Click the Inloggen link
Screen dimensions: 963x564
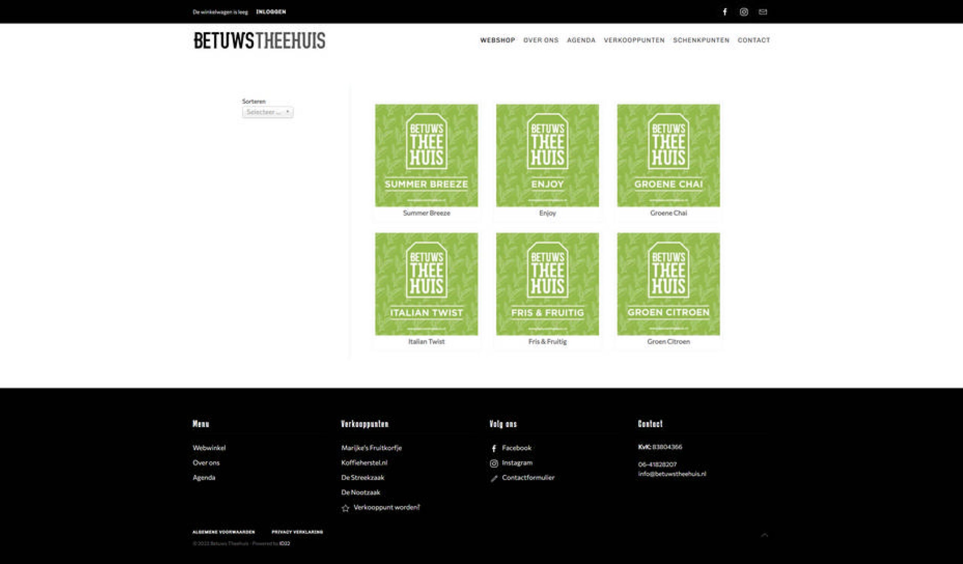pyautogui.click(x=271, y=12)
